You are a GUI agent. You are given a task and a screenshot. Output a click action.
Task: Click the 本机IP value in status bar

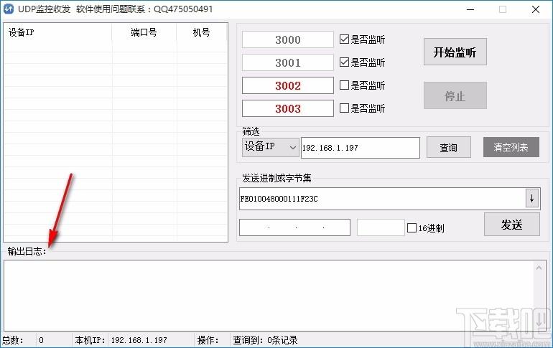point(139,340)
